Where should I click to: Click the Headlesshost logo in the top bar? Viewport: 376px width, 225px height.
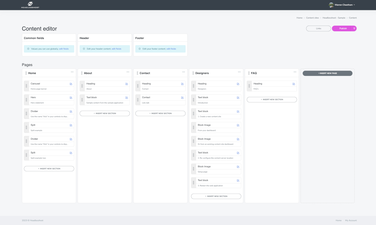[x=30, y=5]
